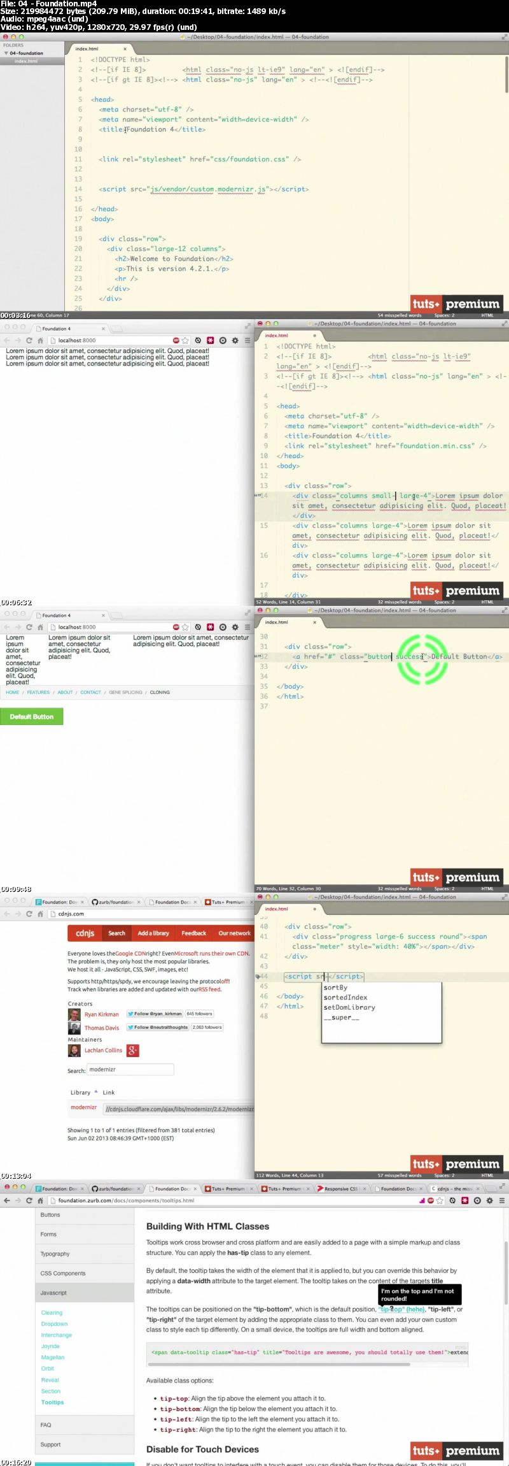The height and width of the screenshot is (1466, 509).
Task: Open the Search tab on cdnjs
Action: tap(116, 933)
